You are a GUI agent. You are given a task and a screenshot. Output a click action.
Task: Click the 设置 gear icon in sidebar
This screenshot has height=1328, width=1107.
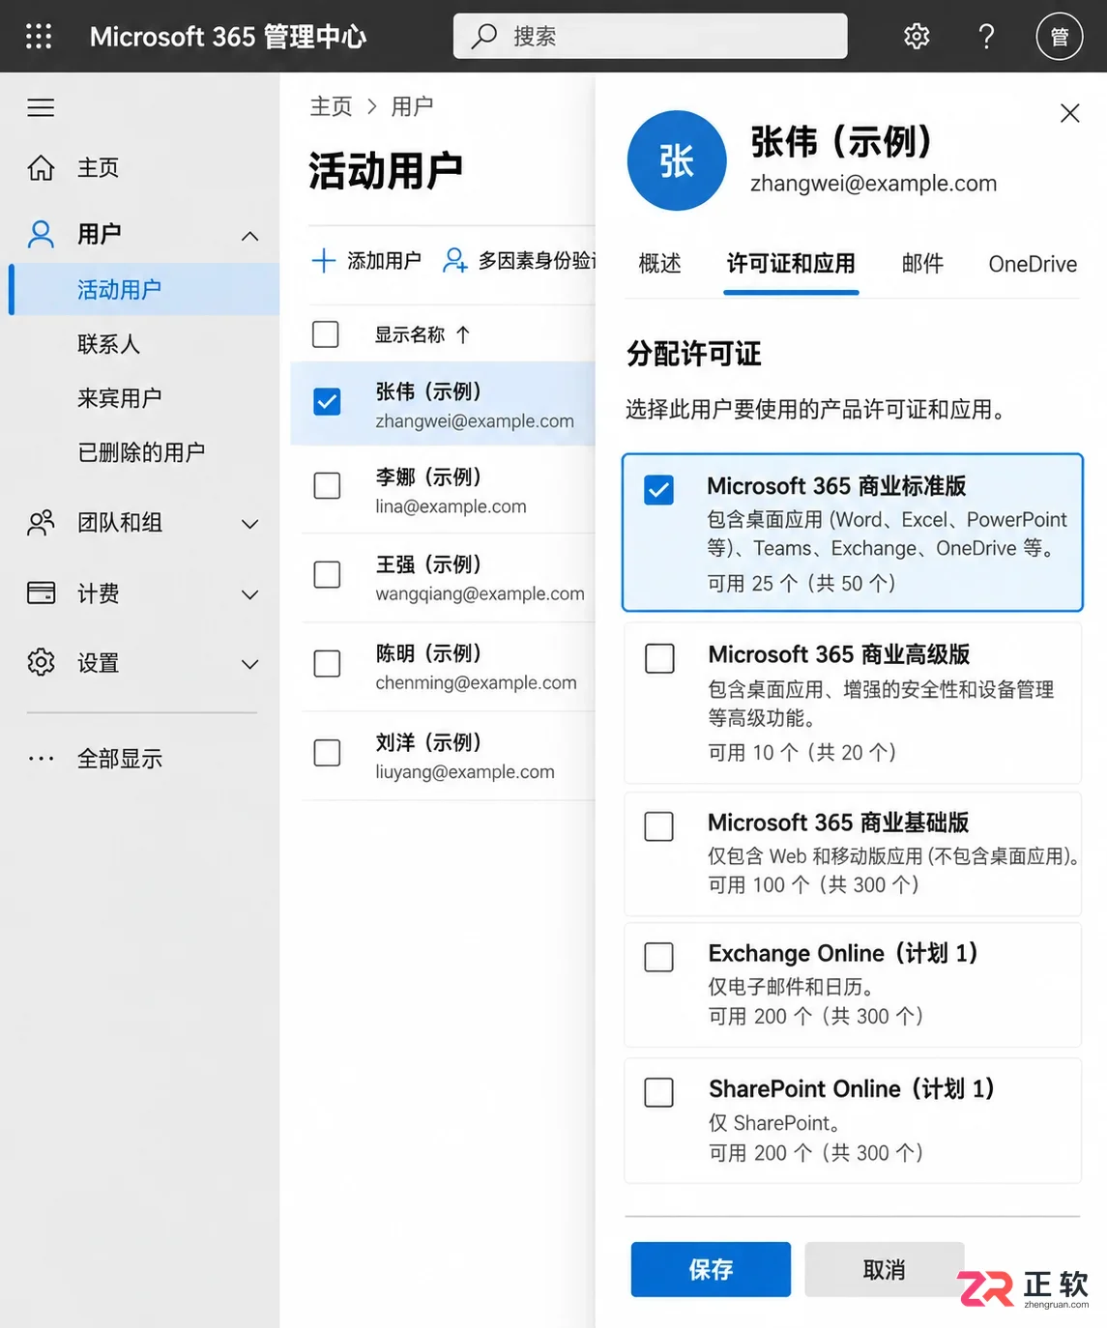pyautogui.click(x=41, y=662)
